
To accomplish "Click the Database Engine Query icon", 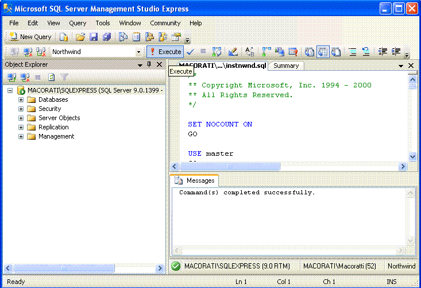I will pos(64,37).
